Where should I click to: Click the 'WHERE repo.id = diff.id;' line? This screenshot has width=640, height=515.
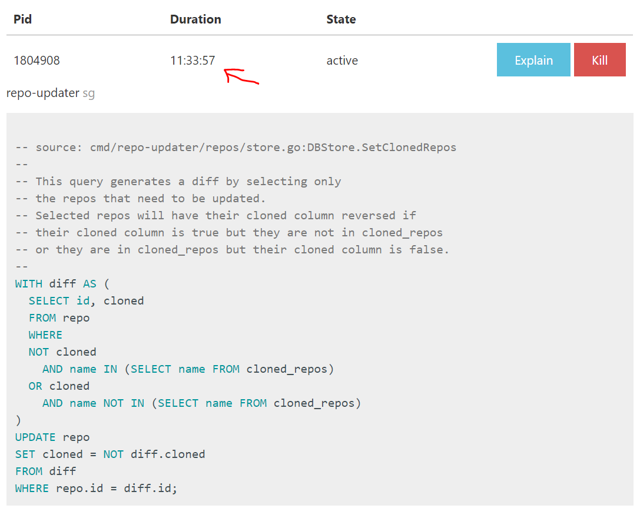click(97, 488)
